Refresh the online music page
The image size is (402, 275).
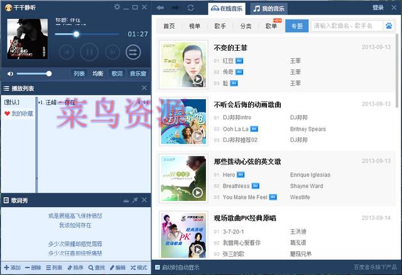(190, 8)
